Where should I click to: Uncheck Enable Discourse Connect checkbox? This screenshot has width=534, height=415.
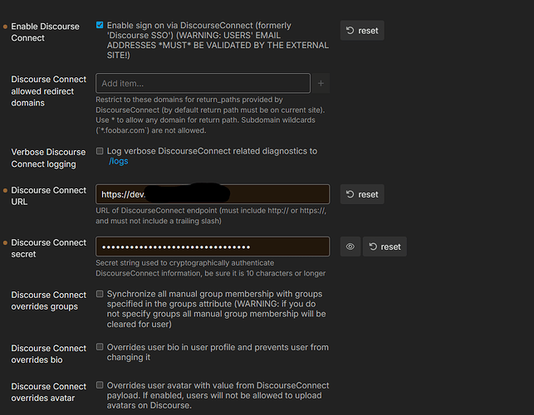click(x=100, y=25)
